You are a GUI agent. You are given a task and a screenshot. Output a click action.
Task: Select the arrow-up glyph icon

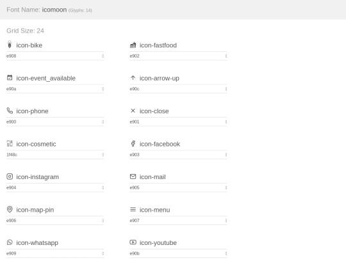[133, 78]
